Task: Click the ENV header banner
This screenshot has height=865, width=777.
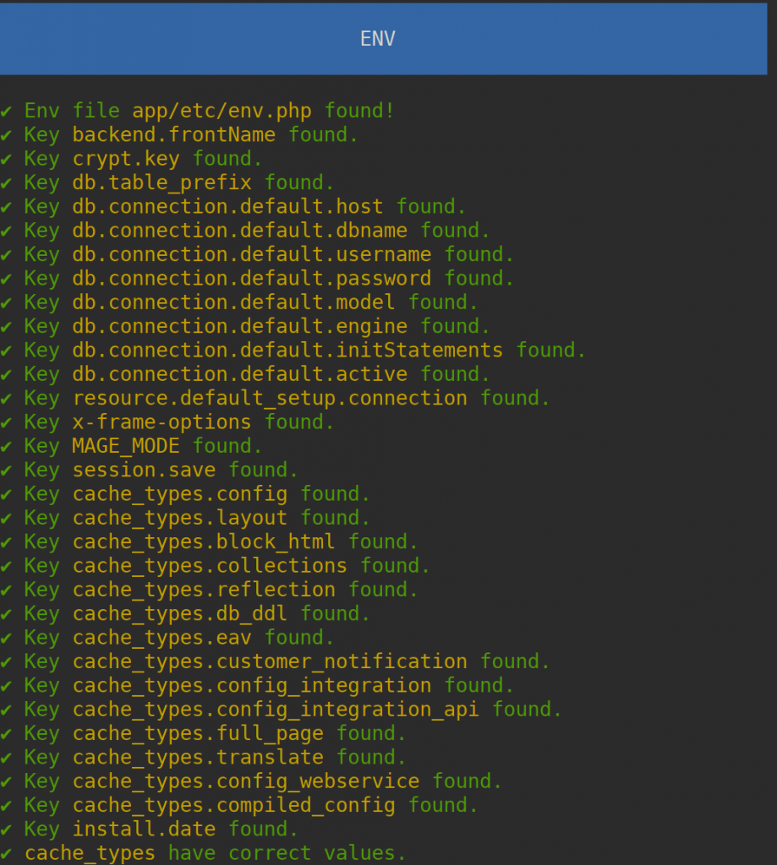Action: tap(383, 39)
